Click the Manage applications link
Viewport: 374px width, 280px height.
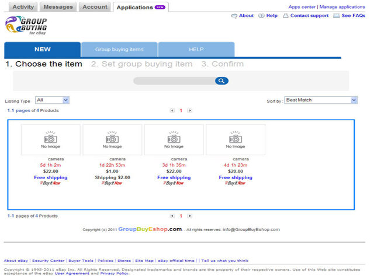(x=342, y=7)
